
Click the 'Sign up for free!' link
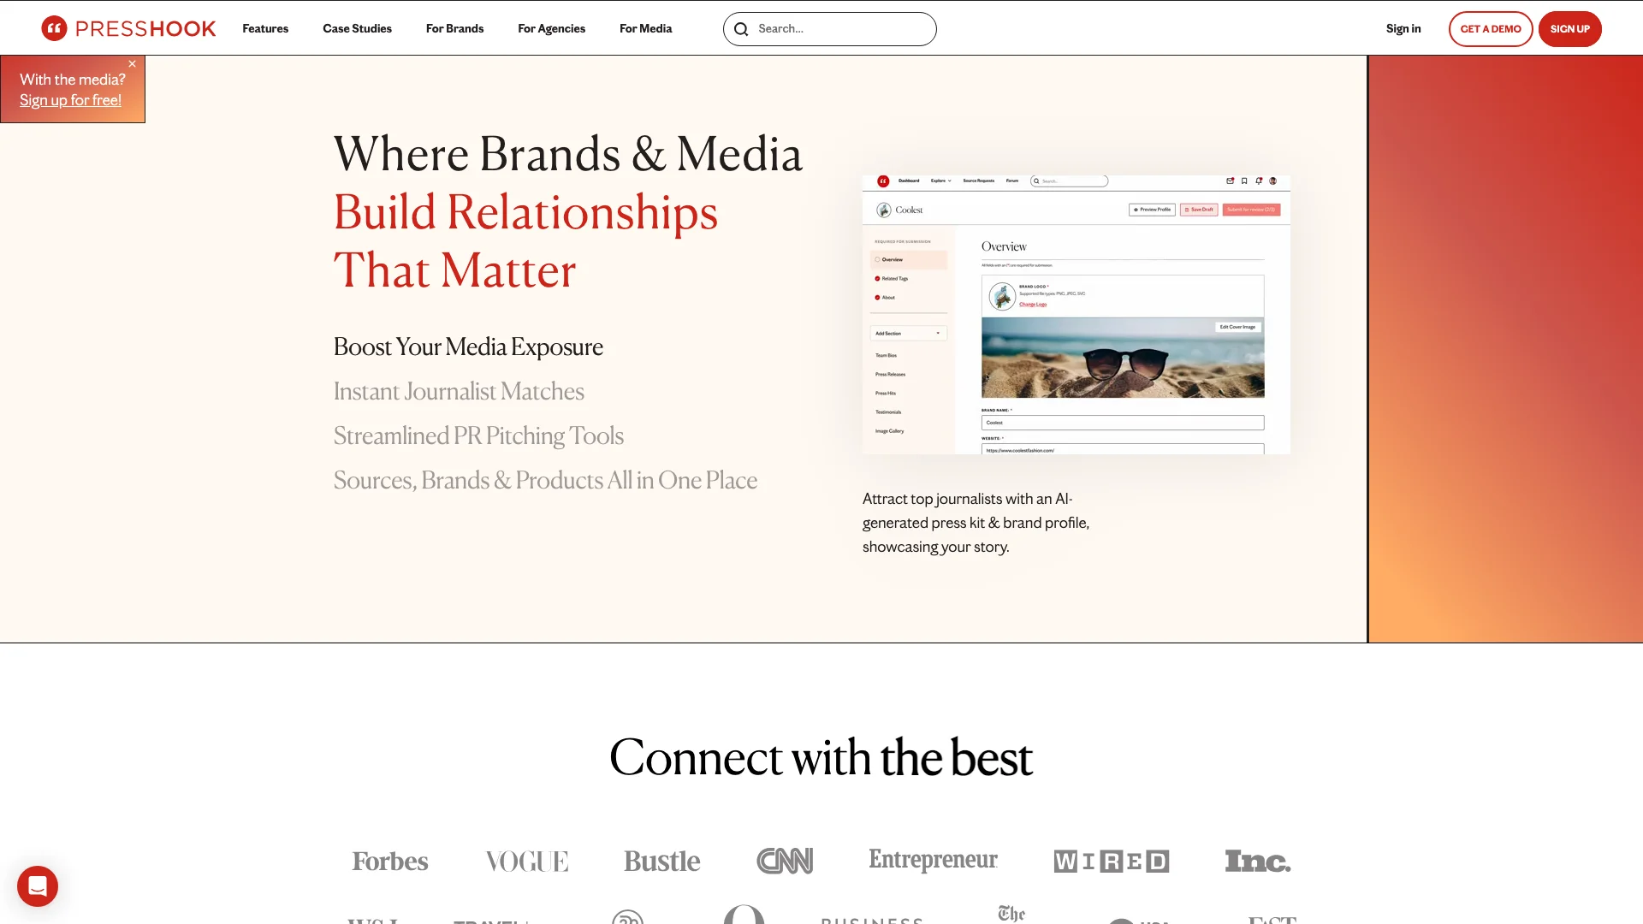coord(70,100)
